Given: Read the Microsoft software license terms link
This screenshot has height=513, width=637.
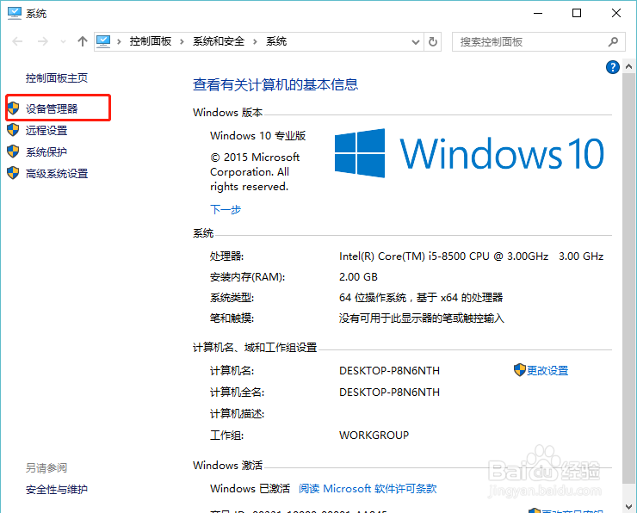Looking at the screenshot, I should 368,488.
